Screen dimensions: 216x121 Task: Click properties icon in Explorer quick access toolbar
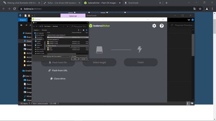tap(26, 16)
